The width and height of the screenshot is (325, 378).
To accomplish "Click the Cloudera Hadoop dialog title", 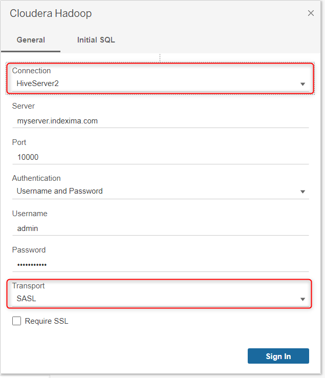I will click(51, 13).
